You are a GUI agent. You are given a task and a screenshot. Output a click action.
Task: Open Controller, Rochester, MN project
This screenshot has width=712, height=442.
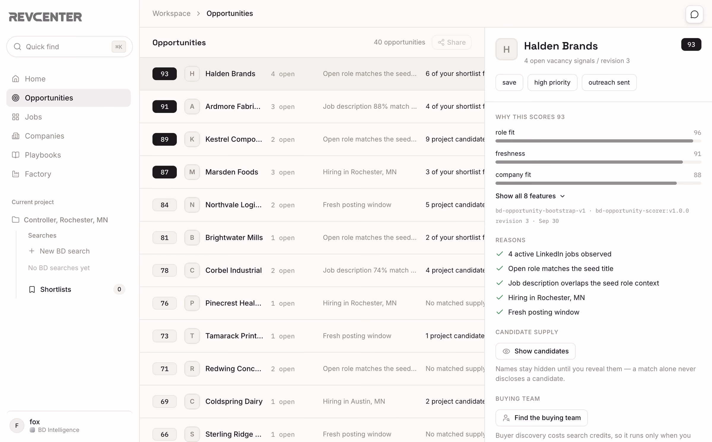tap(66, 220)
